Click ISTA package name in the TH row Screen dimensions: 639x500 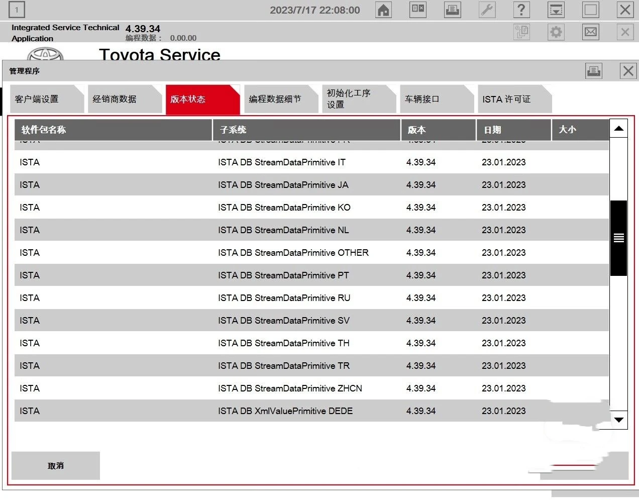click(x=30, y=343)
